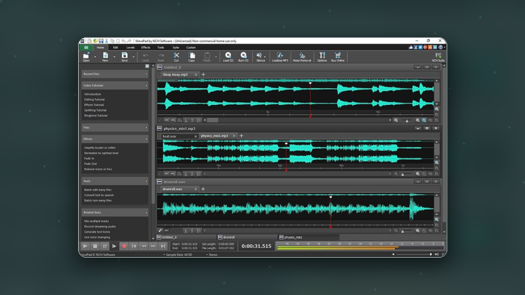Open the Editing Tutorial link
The height and width of the screenshot is (295, 525).
[x=94, y=100]
